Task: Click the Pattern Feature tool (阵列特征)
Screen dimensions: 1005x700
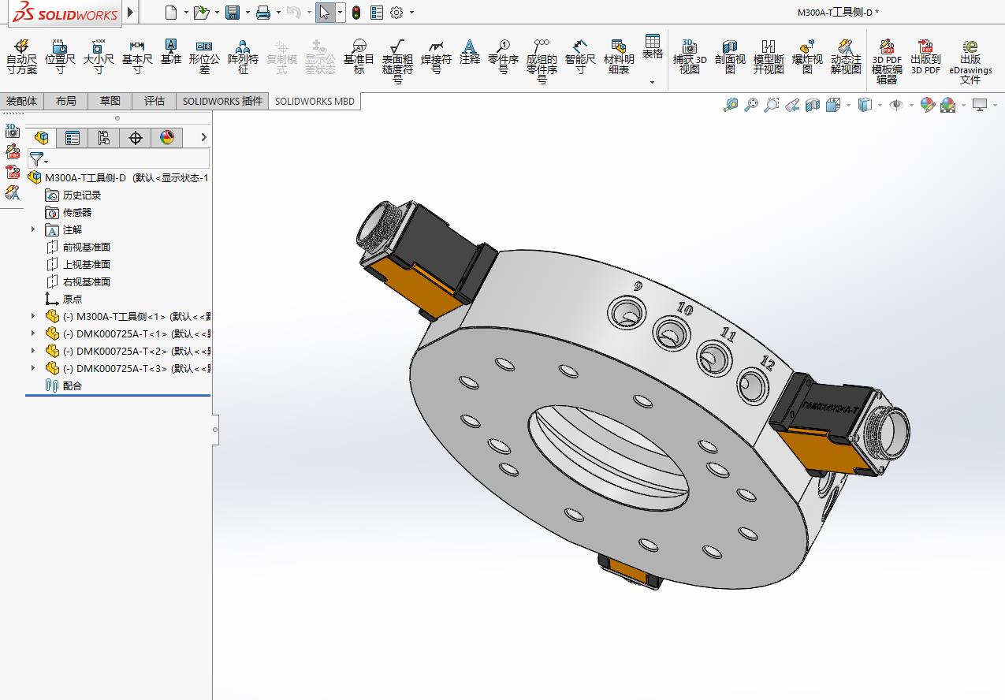Action: coord(243,58)
